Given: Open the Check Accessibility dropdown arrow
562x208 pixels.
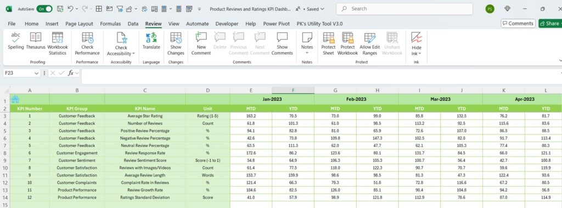Looking at the screenshot, I should pos(133,53).
